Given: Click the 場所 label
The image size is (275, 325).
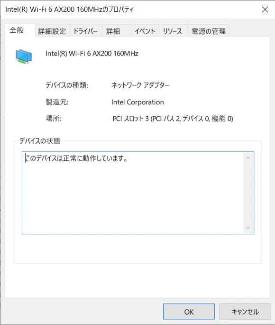Looking at the screenshot, I should point(54,119).
